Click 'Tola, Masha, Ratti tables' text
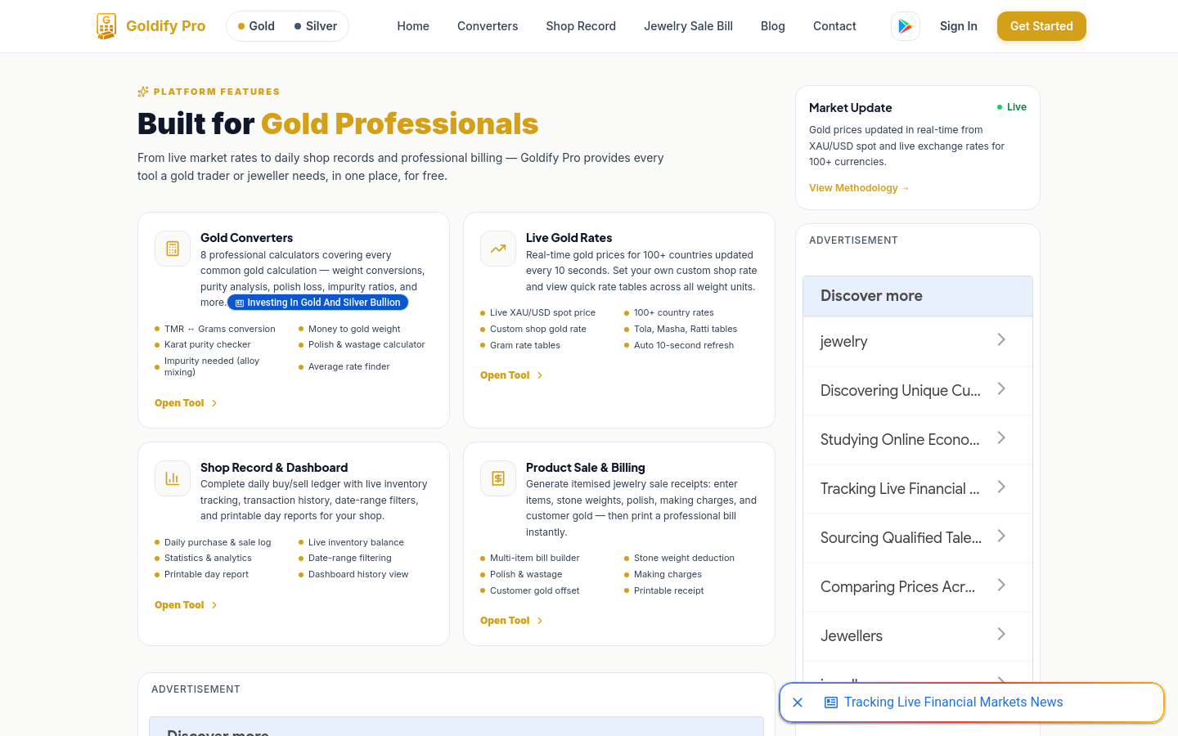 pos(686,330)
